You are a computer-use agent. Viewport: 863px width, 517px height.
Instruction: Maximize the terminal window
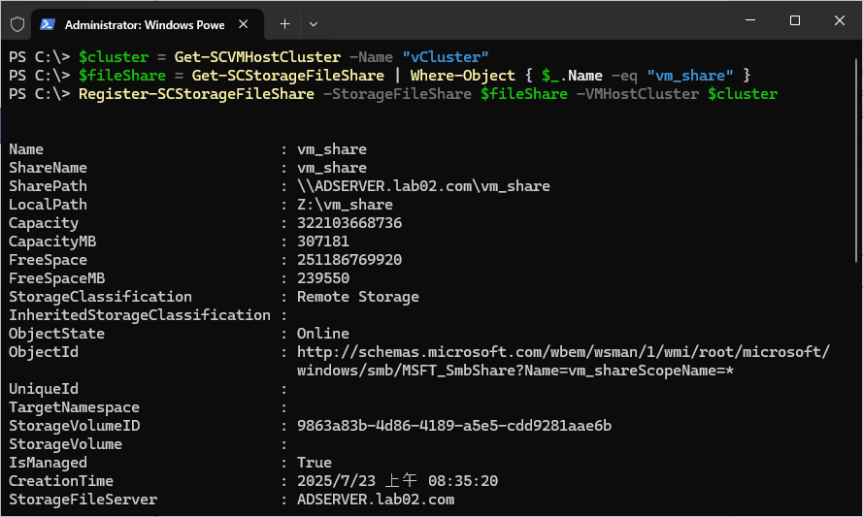[794, 21]
